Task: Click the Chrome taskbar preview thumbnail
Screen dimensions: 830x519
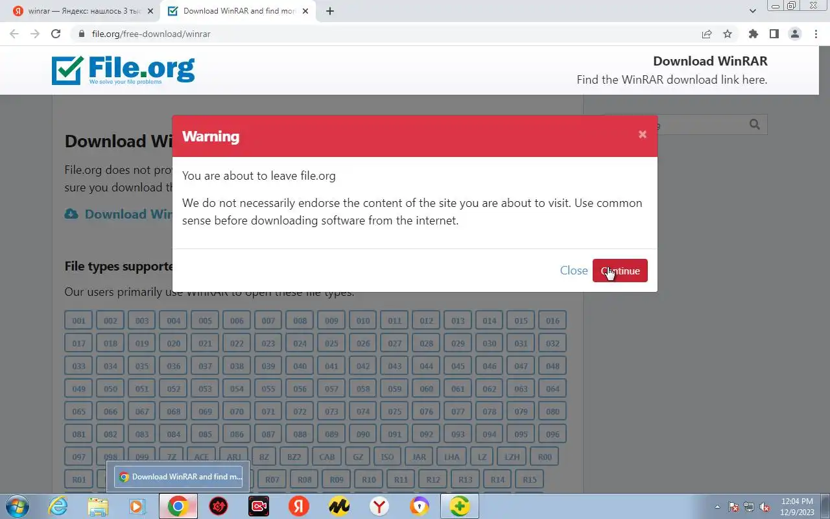Action: 178,477
